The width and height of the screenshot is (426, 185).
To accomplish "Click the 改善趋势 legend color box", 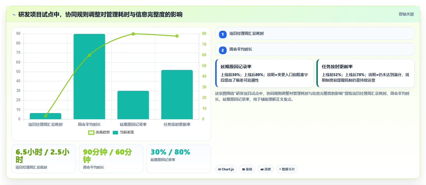I will click(91, 133).
